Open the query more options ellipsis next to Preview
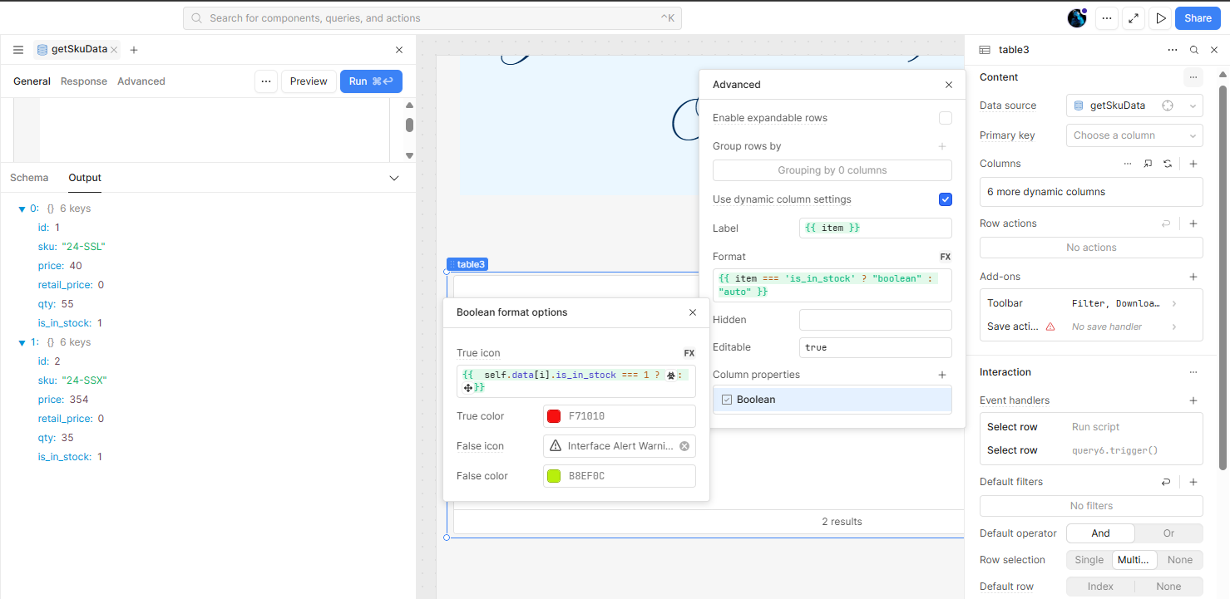1230x599 pixels. pyautogui.click(x=265, y=81)
